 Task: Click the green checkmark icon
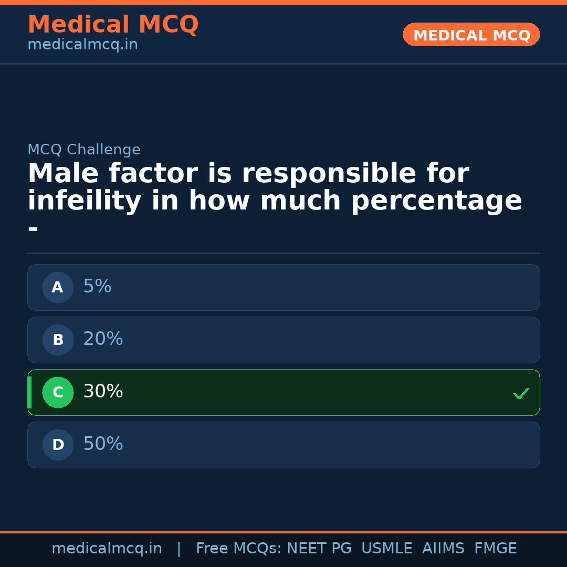[x=521, y=393]
